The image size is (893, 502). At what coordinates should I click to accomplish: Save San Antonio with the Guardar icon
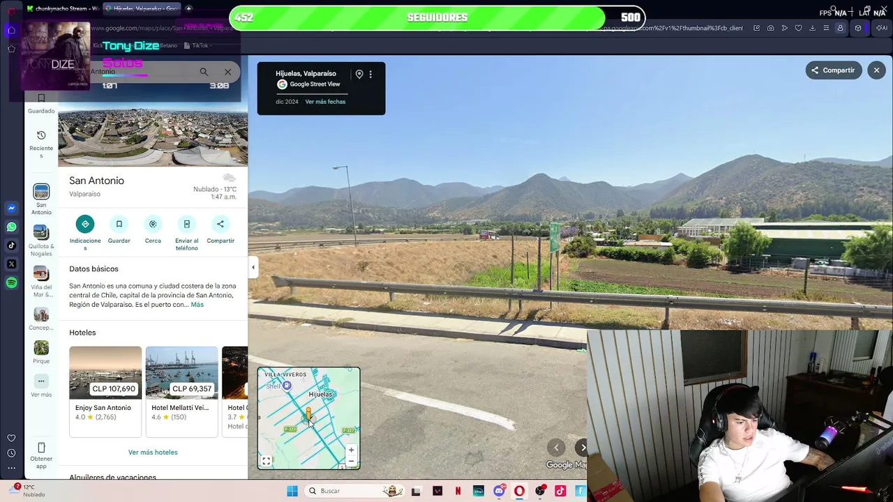tap(119, 224)
